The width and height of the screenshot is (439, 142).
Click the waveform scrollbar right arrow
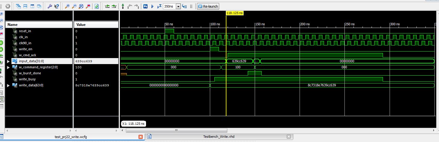(433, 131)
